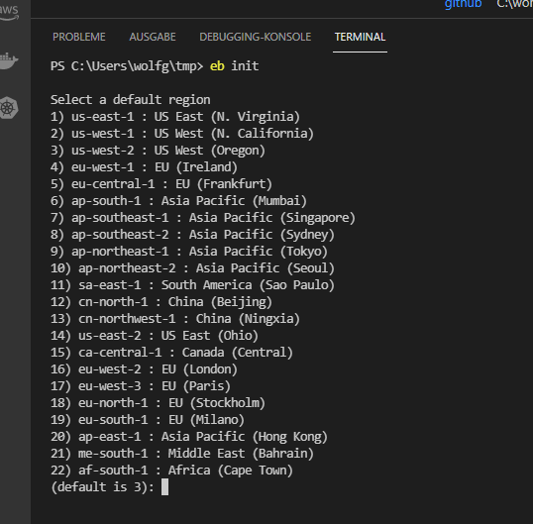Click the ap-northeast-2 Seoul line
The image size is (533, 524).
193,268
